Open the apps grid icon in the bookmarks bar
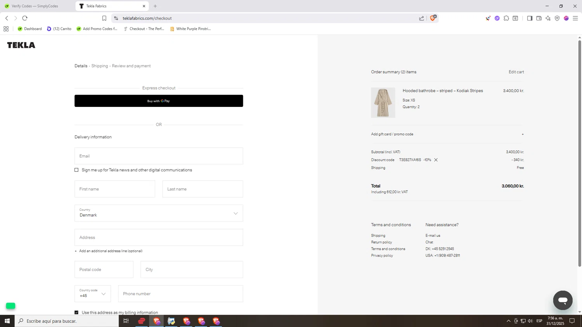The height and width of the screenshot is (327, 582). coord(6,29)
